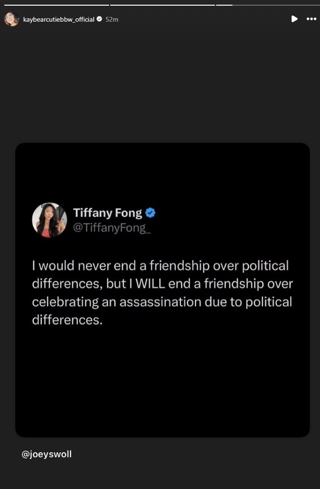The width and height of the screenshot is (320, 489).
Task: Open the story poster's profile avatar
Action: [11, 19]
